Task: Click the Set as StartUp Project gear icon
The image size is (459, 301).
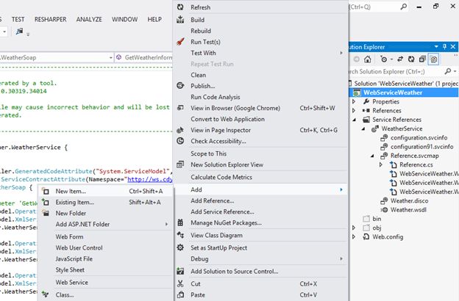Action: click(180, 248)
